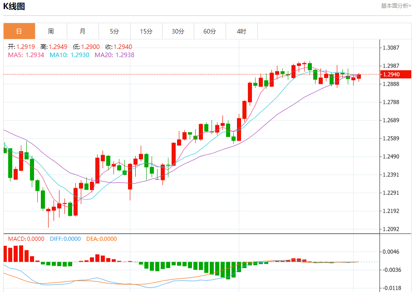Click the MA10: 1.2930 legend value
Image resolution: width=414 pixels, height=292 pixels.
69,55
